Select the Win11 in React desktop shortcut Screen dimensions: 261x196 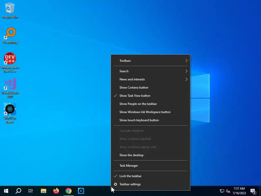click(10, 113)
